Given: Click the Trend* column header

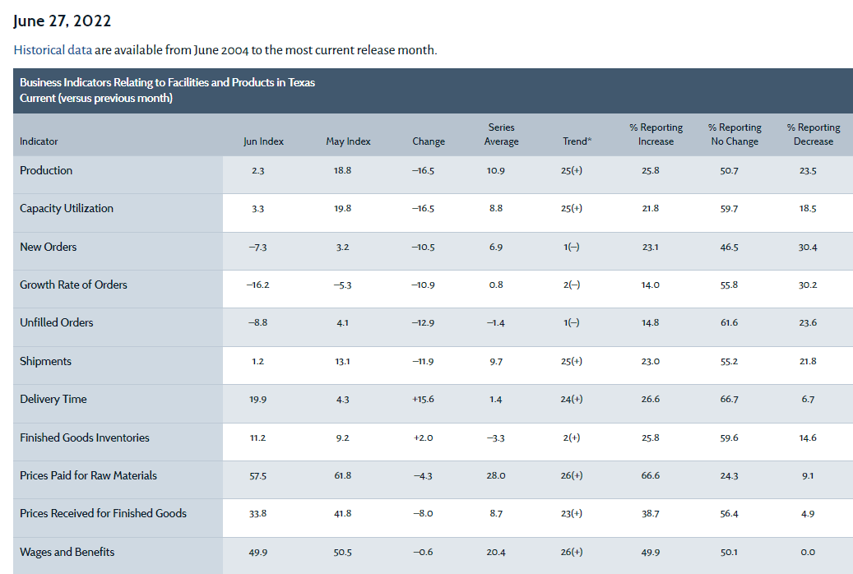Looking at the screenshot, I should (577, 141).
